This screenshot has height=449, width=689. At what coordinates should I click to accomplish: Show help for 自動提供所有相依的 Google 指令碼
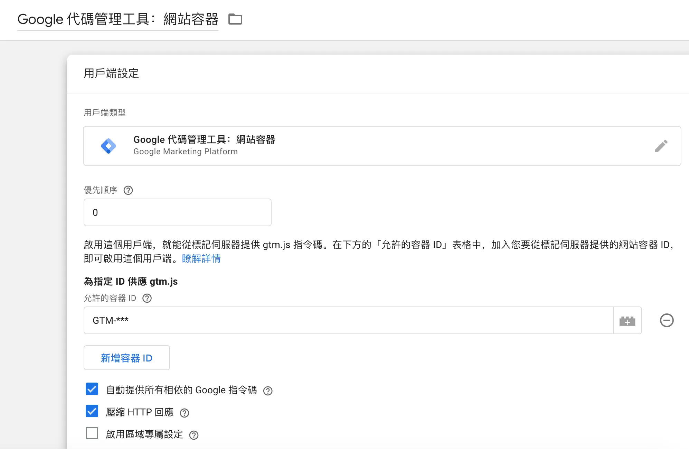coord(268,391)
